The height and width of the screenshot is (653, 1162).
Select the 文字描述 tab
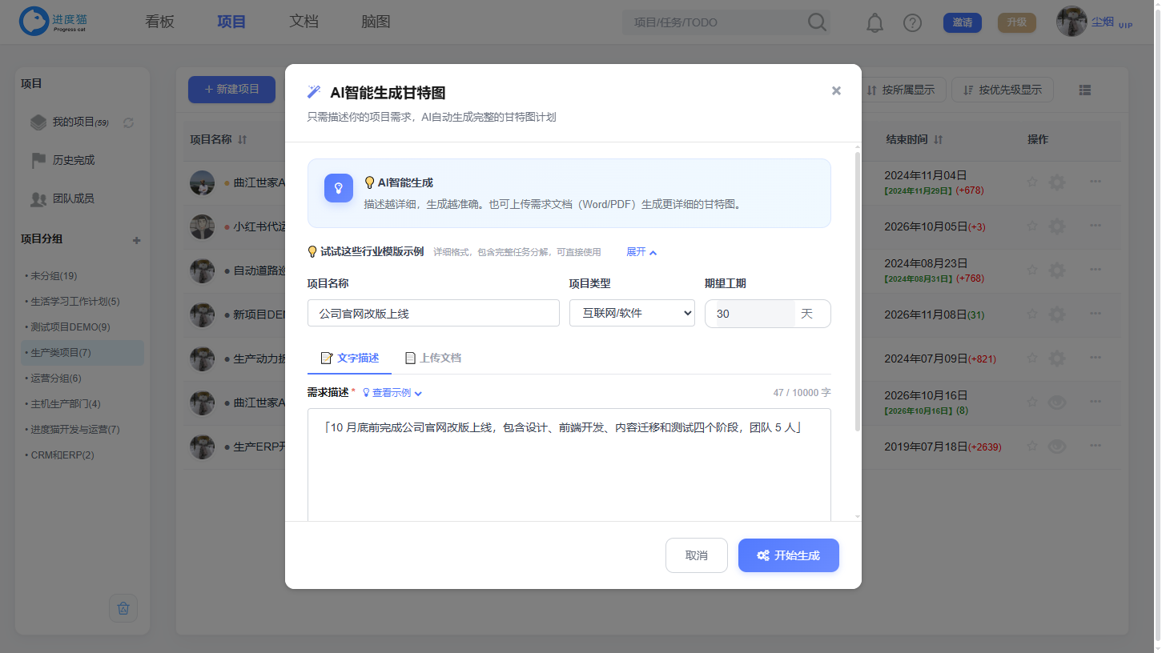(x=350, y=358)
